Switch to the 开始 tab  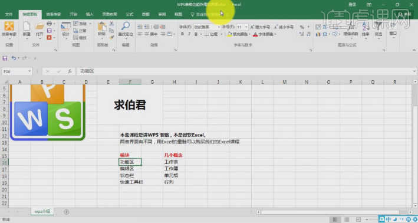[x=73, y=14]
